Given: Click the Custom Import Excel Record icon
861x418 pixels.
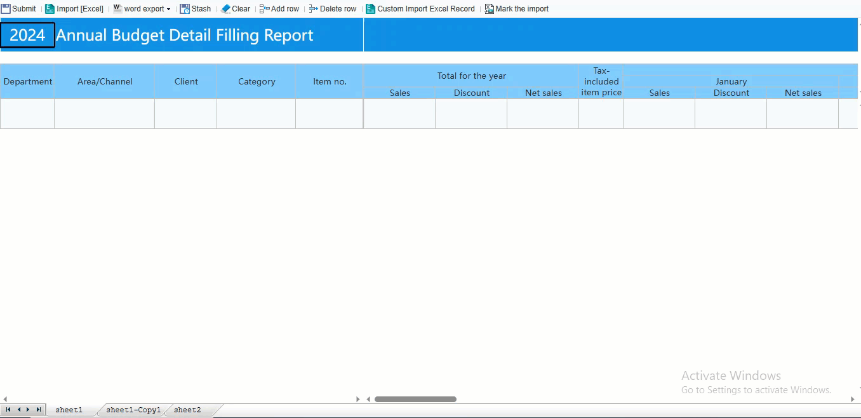Looking at the screenshot, I should tap(371, 9).
